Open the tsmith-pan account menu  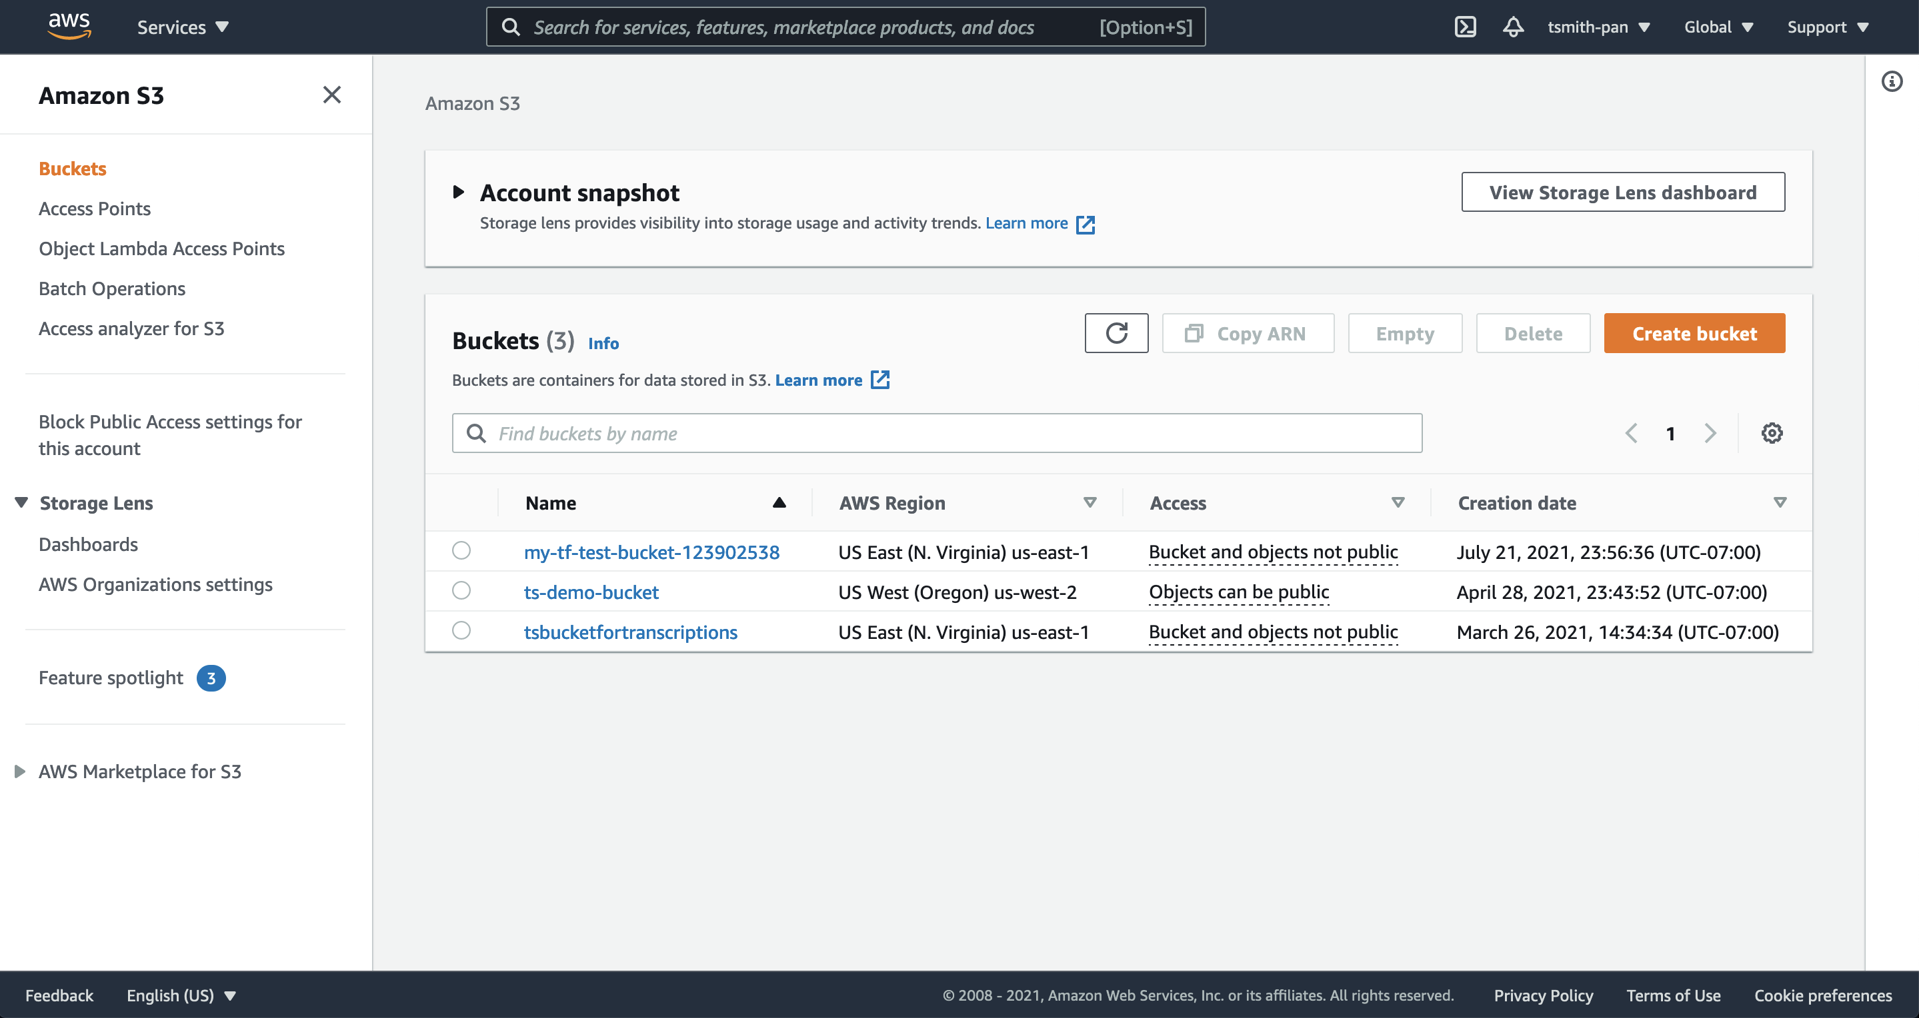[1599, 27]
